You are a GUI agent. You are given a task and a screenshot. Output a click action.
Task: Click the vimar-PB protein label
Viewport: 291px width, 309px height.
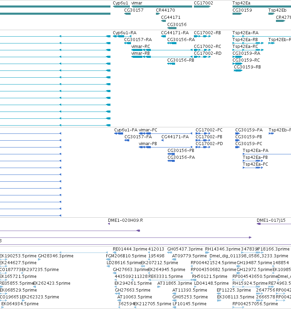point(148,144)
